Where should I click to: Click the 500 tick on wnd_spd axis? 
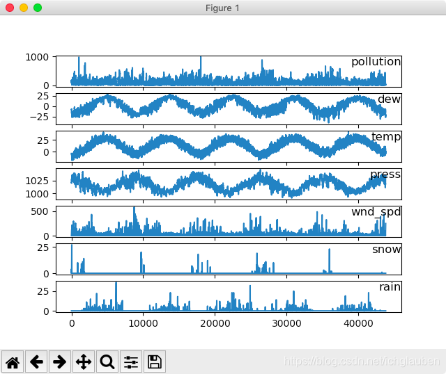(x=40, y=211)
